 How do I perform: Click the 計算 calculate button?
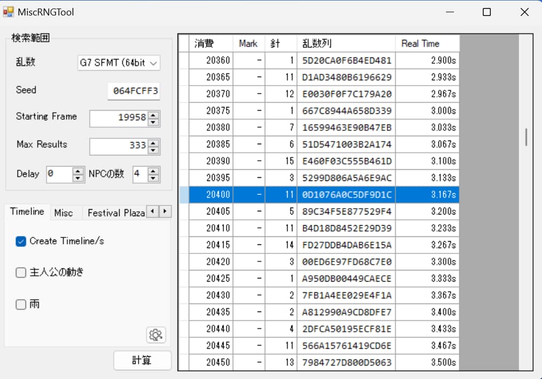click(x=142, y=360)
